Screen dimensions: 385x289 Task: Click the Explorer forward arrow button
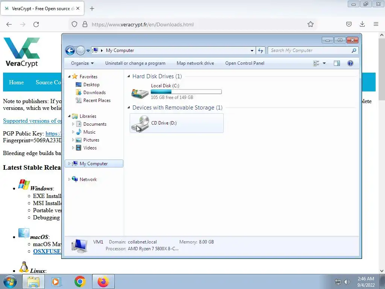[80, 51]
